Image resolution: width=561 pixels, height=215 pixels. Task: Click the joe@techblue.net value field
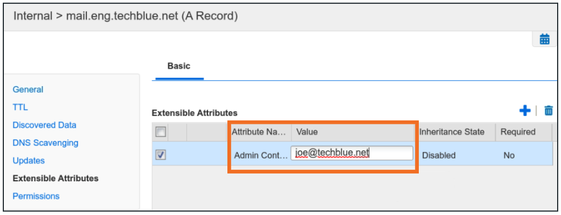[x=352, y=153]
